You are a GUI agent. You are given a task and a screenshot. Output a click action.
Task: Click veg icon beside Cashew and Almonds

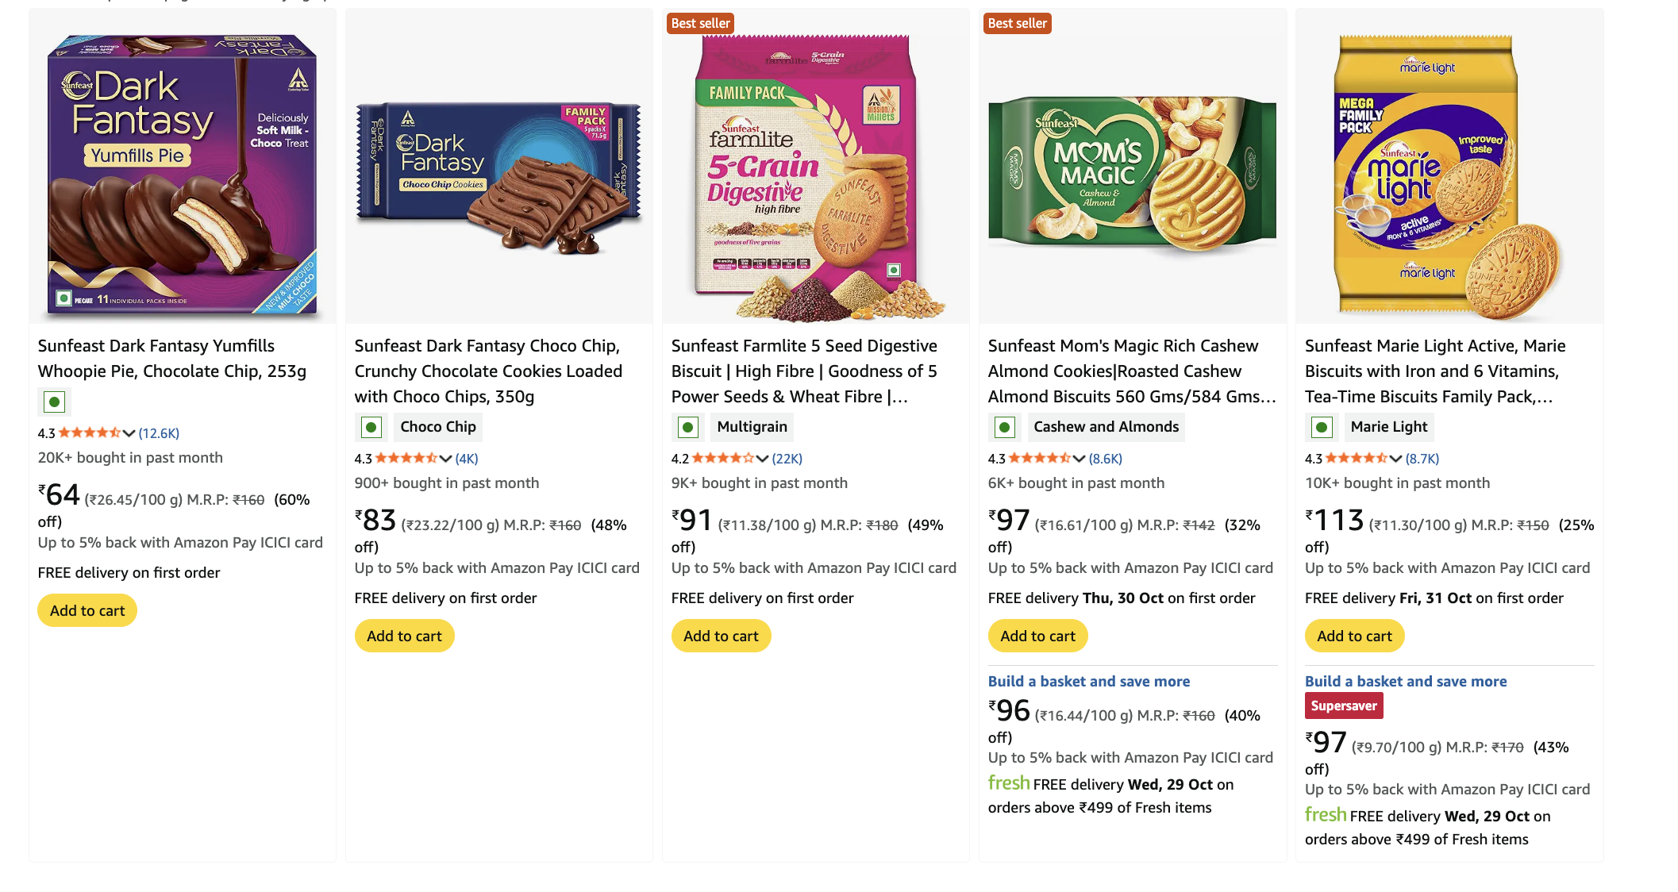coord(1004,428)
